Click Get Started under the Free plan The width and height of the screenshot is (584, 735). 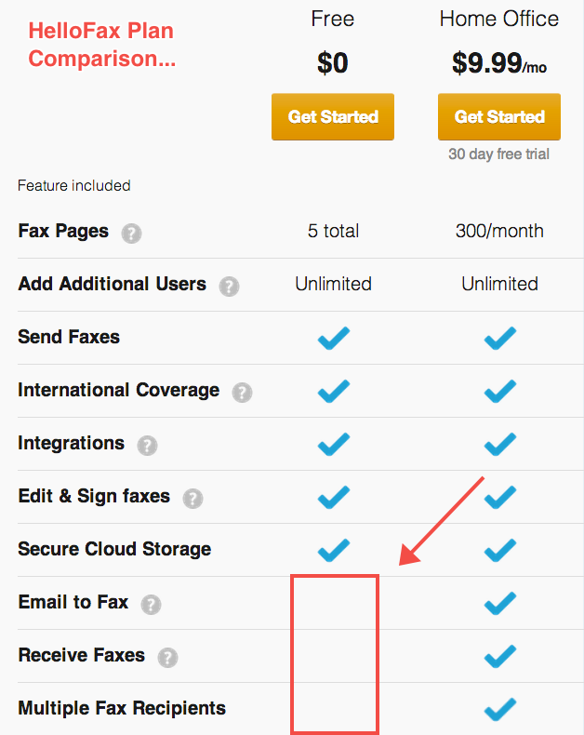click(x=333, y=116)
